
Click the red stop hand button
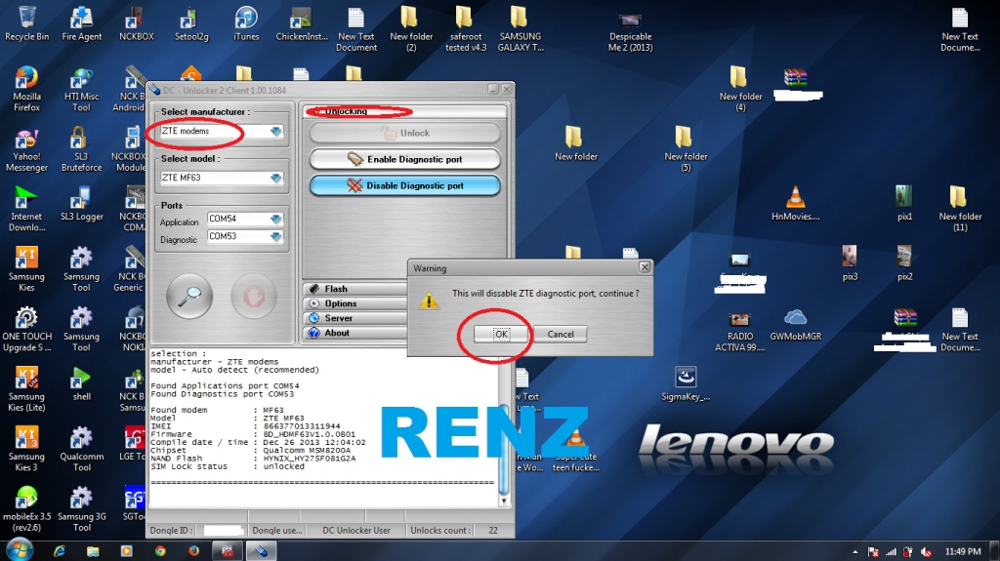(x=253, y=296)
